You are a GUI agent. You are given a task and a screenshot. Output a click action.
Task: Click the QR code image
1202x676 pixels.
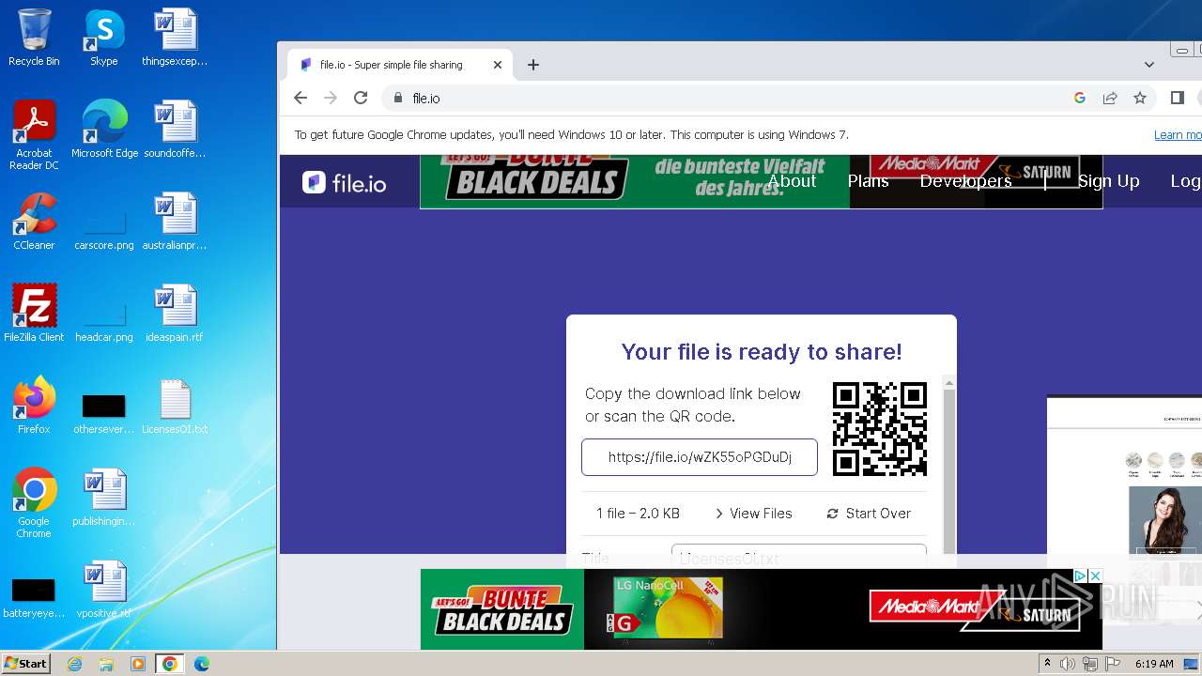pos(880,429)
